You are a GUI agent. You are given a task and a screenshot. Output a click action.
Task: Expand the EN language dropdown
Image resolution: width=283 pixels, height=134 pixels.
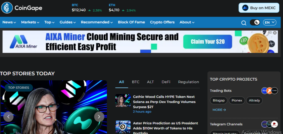pos(269,22)
